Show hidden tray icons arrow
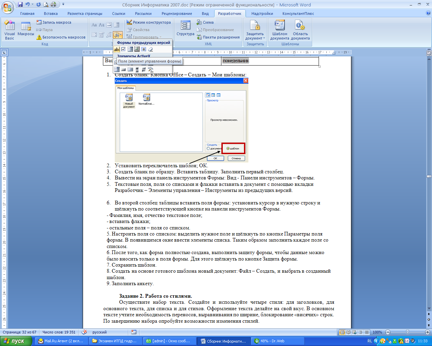The width and height of the screenshot is (432, 346). click(x=377, y=341)
